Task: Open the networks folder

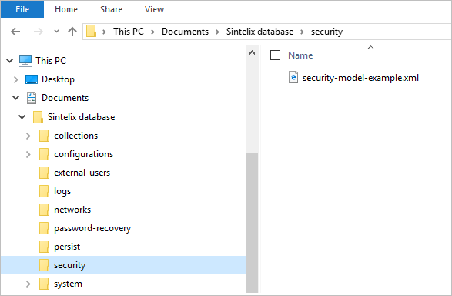Action: click(72, 210)
